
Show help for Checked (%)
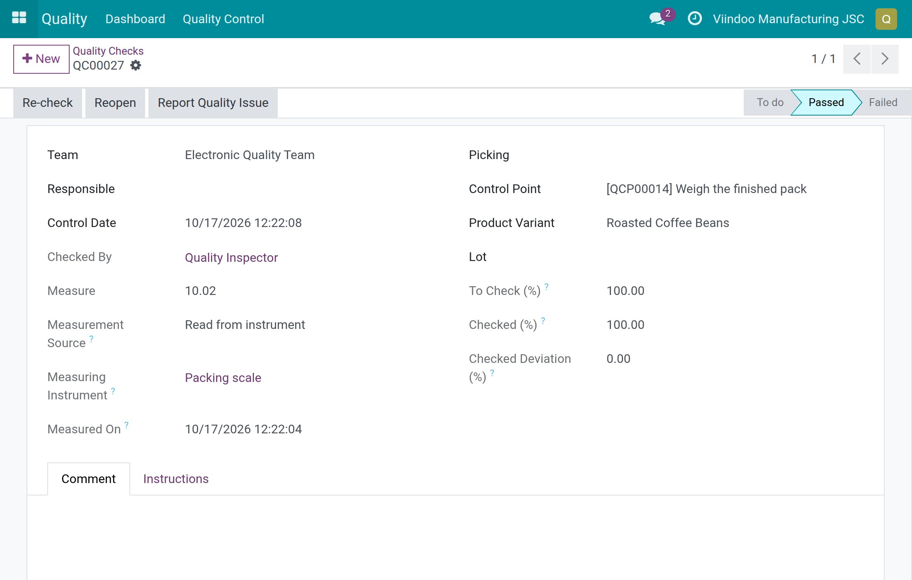[543, 320]
